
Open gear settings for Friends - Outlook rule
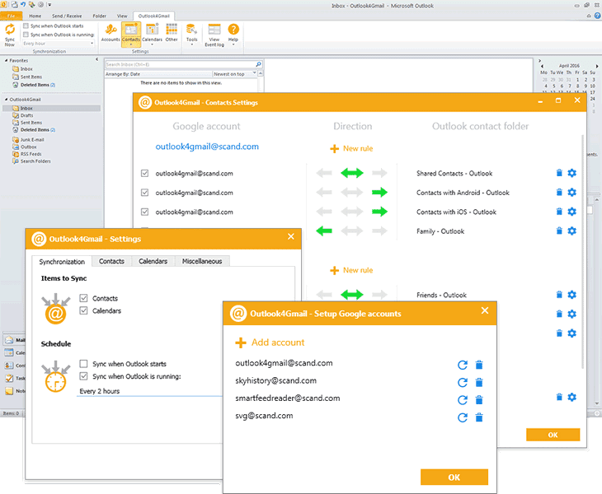pos(571,295)
